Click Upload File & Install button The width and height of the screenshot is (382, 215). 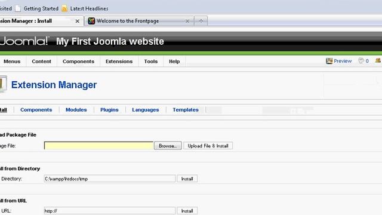point(208,146)
